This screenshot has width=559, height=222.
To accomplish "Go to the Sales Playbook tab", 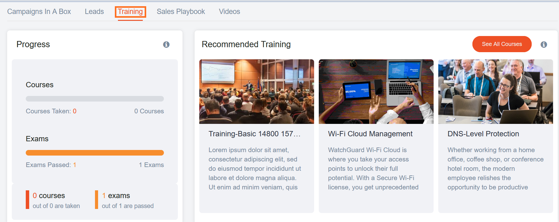I will pyautogui.click(x=181, y=11).
